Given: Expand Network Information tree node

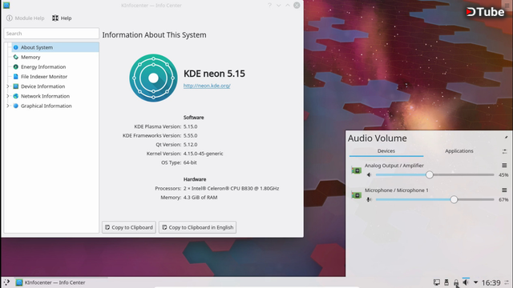Looking at the screenshot, I should tap(8, 96).
